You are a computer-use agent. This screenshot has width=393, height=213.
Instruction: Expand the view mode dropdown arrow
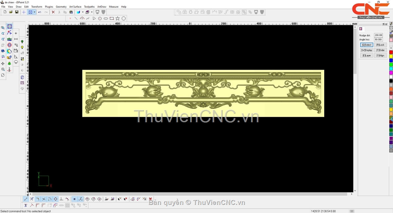(x=34, y=12)
